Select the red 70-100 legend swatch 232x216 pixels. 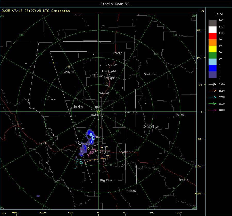pos(212,36)
